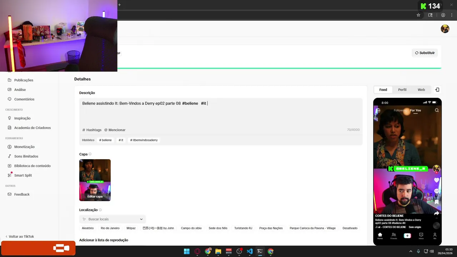Click Friends icon in phone preview

click(393, 236)
